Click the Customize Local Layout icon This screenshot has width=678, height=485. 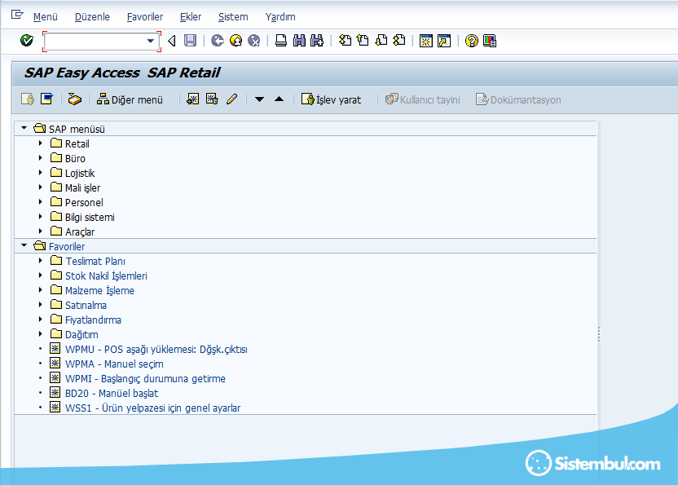490,41
